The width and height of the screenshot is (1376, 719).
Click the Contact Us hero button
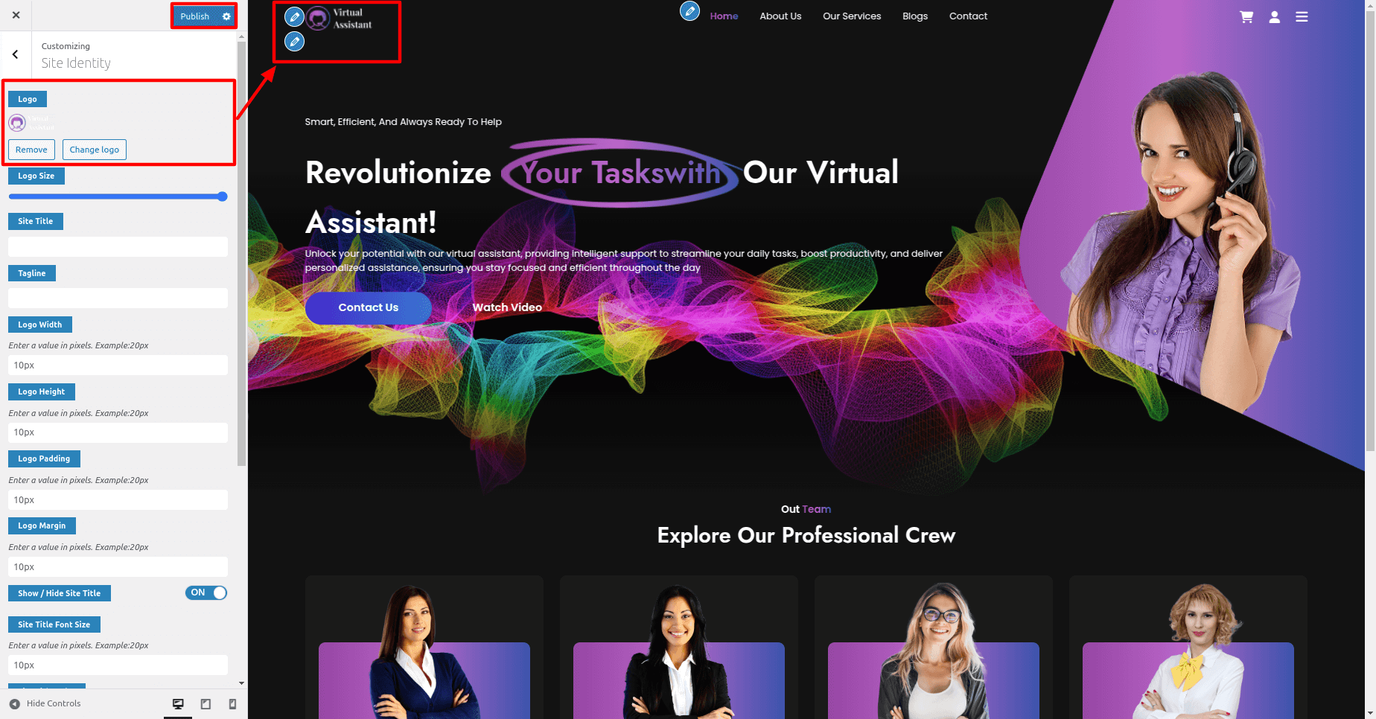368,307
